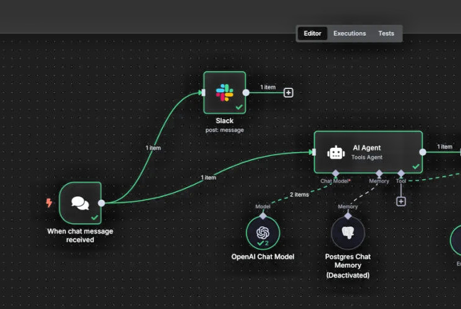Click the Model diamond above OpenAI node
The width and height of the screenshot is (461, 309).
pos(263,216)
